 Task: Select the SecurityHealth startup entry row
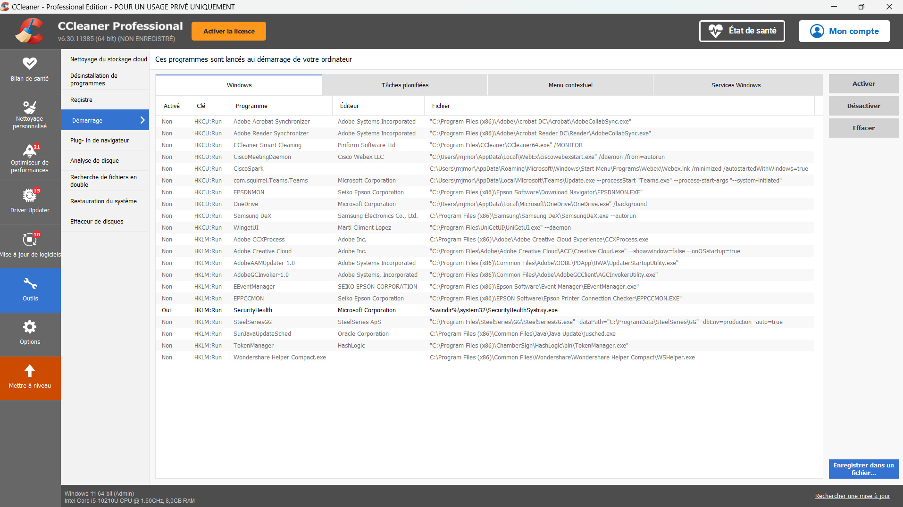pos(253,310)
